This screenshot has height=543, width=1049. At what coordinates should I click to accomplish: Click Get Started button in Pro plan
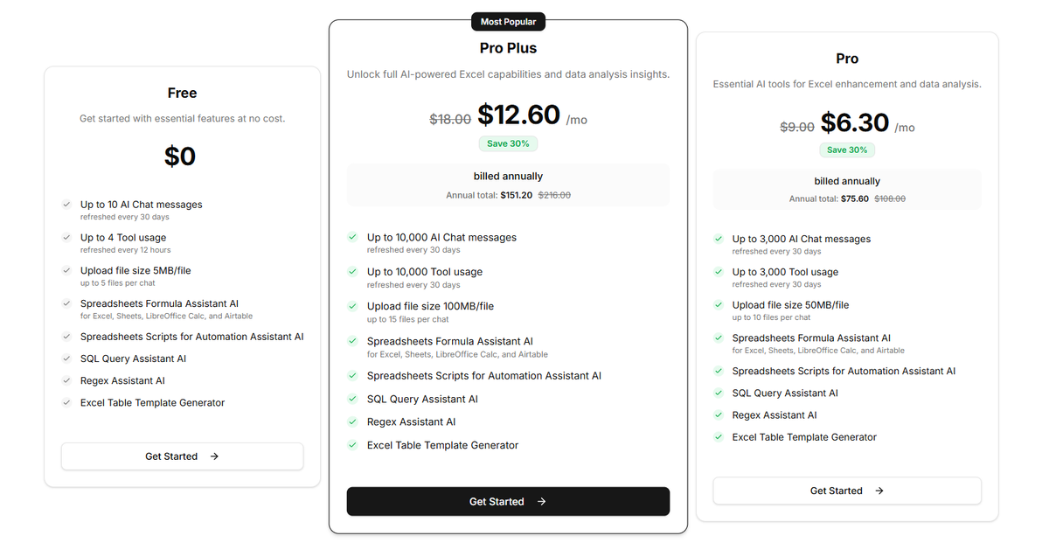click(846, 491)
